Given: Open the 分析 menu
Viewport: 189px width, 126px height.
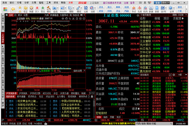Looking at the screenshot, I should (x=27, y=2).
